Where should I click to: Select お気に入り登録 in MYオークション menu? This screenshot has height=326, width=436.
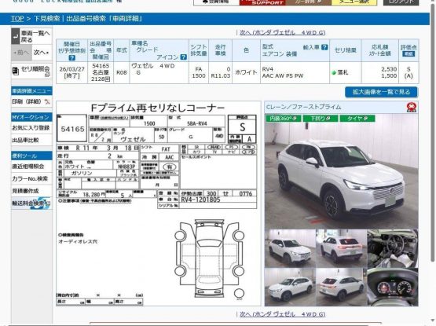[31, 128]
